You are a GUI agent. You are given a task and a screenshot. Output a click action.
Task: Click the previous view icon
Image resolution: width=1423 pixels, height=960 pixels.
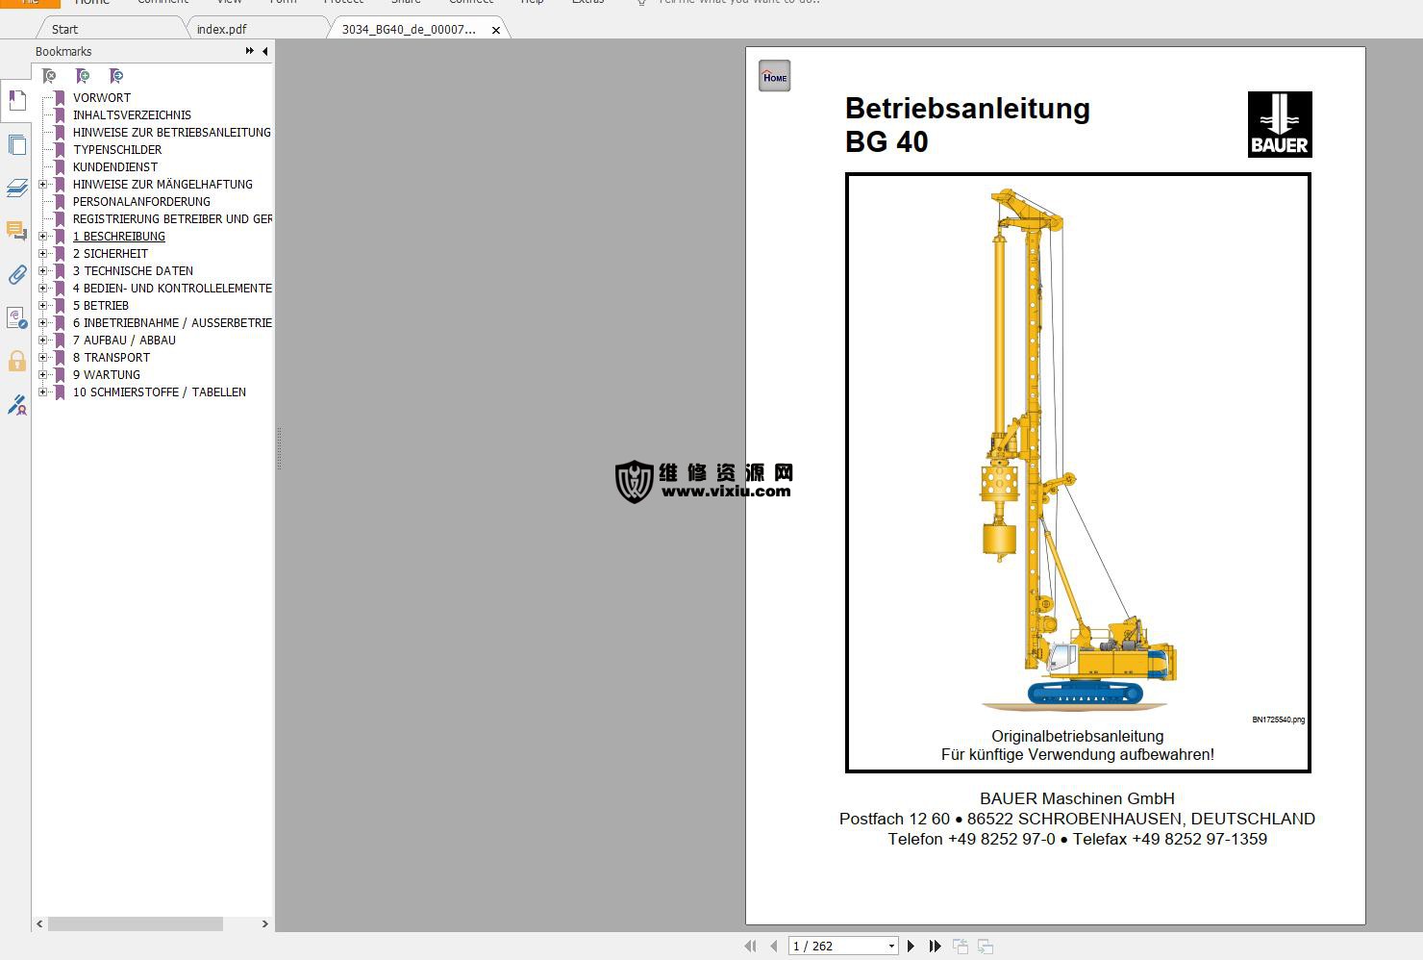click(x=961, y=947)
